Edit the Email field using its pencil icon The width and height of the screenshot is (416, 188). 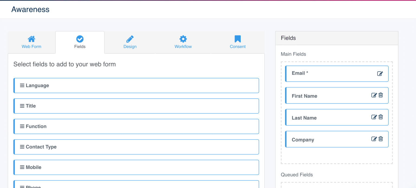point(380,74)
